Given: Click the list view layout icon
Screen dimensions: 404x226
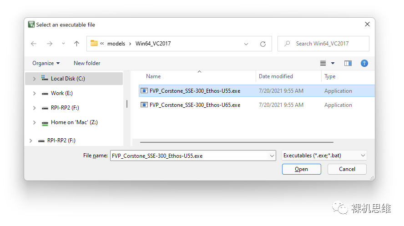Looking at the screenshot, I should (323, 63).
